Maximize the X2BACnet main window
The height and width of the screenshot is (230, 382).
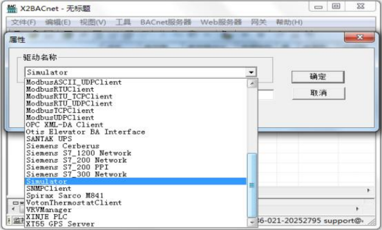coord(336,7)
